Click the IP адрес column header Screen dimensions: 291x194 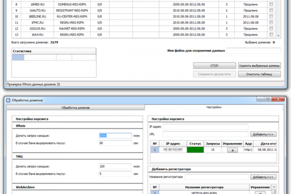173,143
